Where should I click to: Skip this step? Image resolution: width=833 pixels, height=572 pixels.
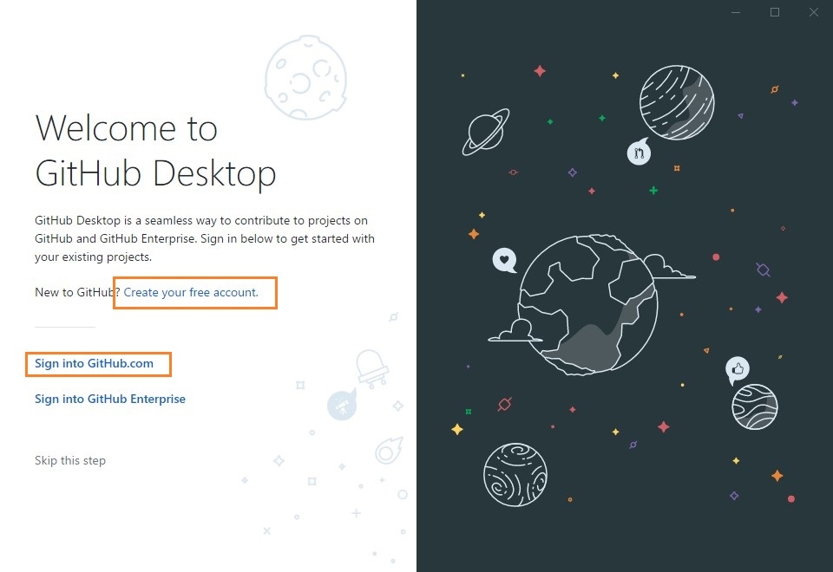point(70,460)
